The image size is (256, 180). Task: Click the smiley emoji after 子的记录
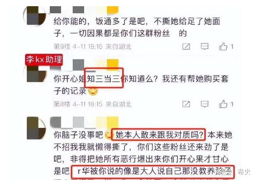[93, 91]
